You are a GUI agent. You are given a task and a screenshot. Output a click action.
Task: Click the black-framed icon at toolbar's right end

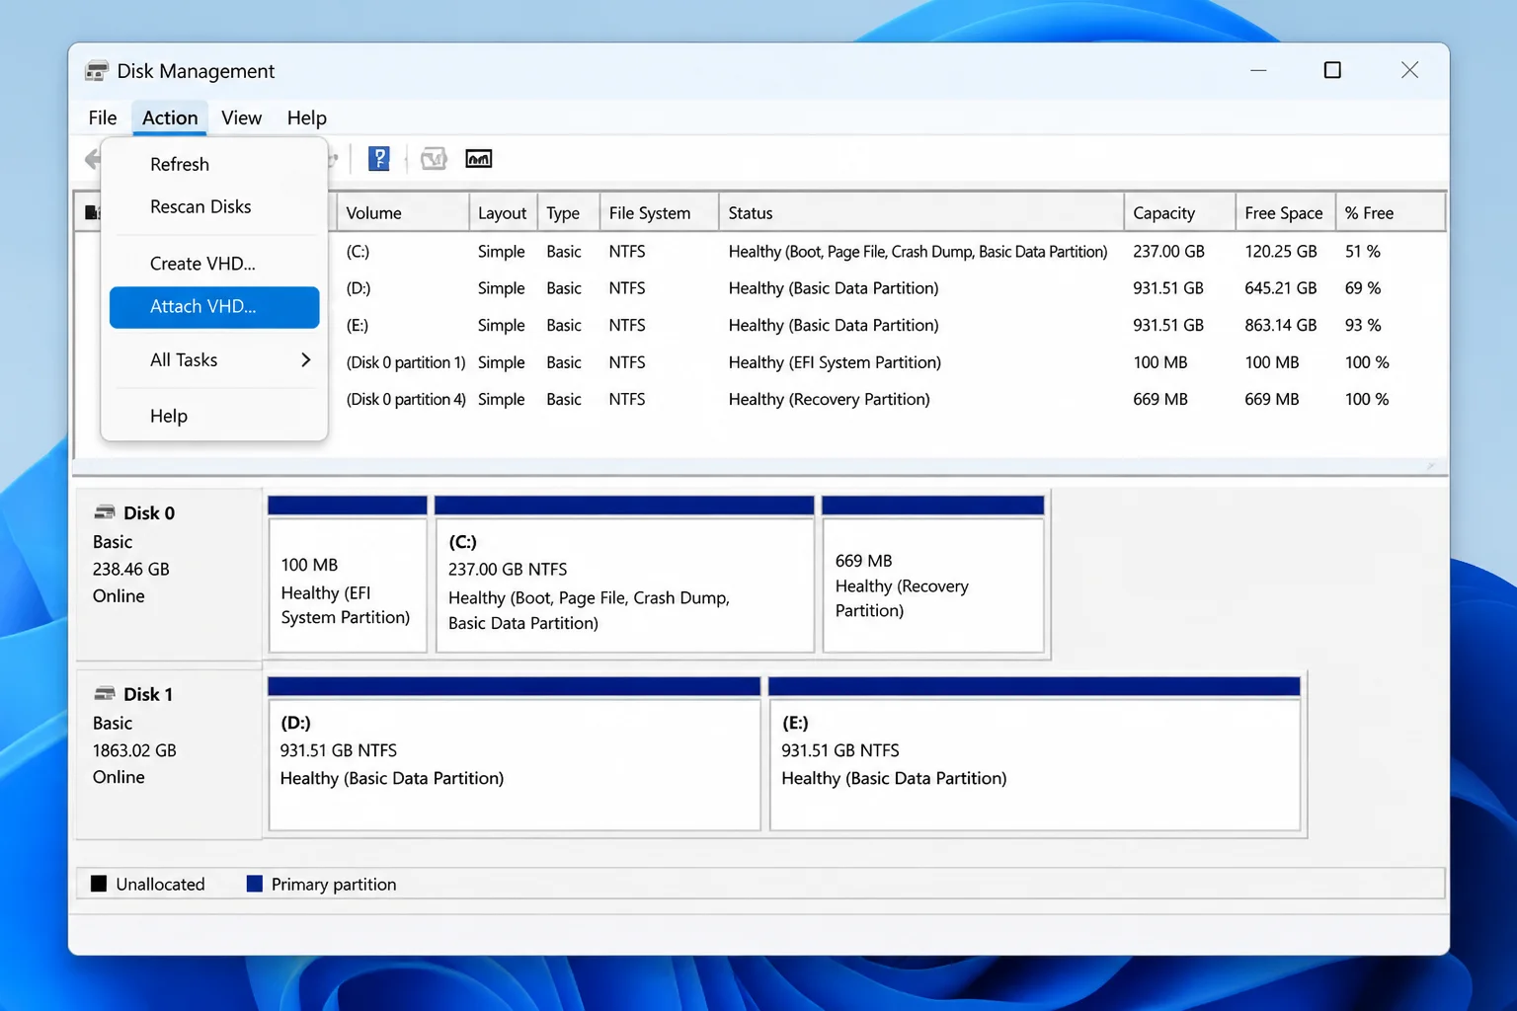[479, 159]
